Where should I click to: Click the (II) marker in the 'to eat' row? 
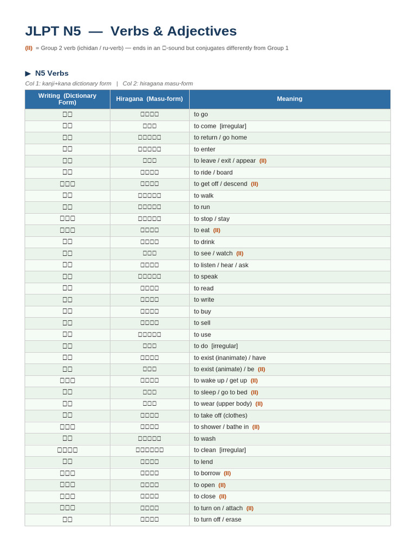[x=217, y=230]
